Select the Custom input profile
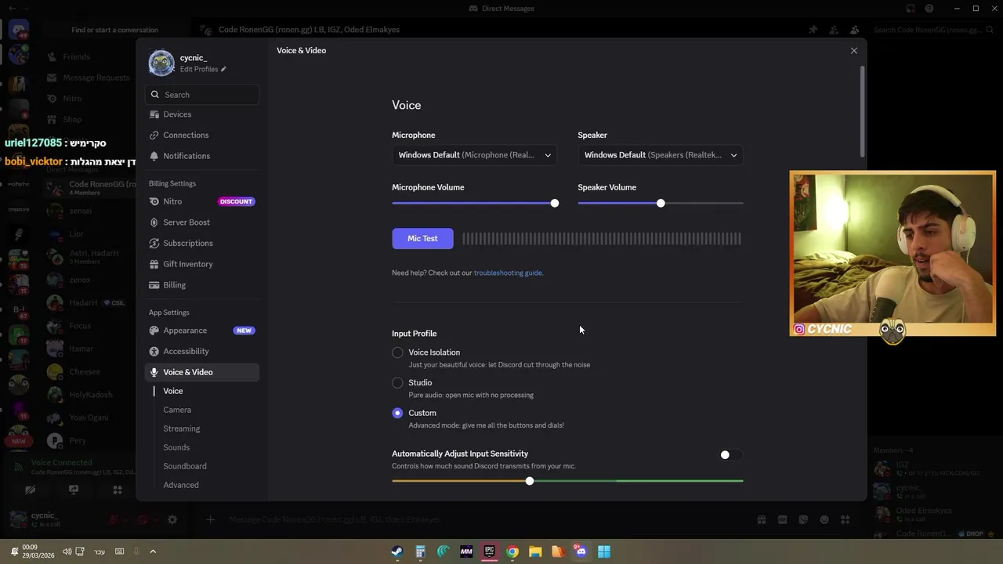1003x564 pixels. [x=397, y=413]
